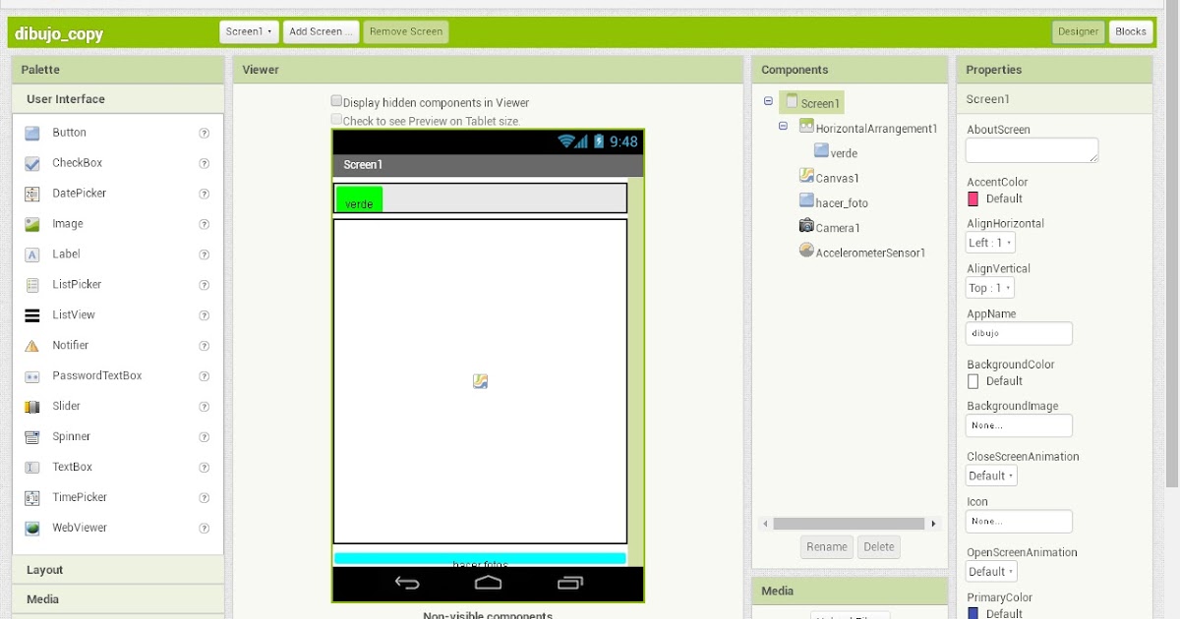
Task: Click the Rename button under Components
Action: coord(826,546)
